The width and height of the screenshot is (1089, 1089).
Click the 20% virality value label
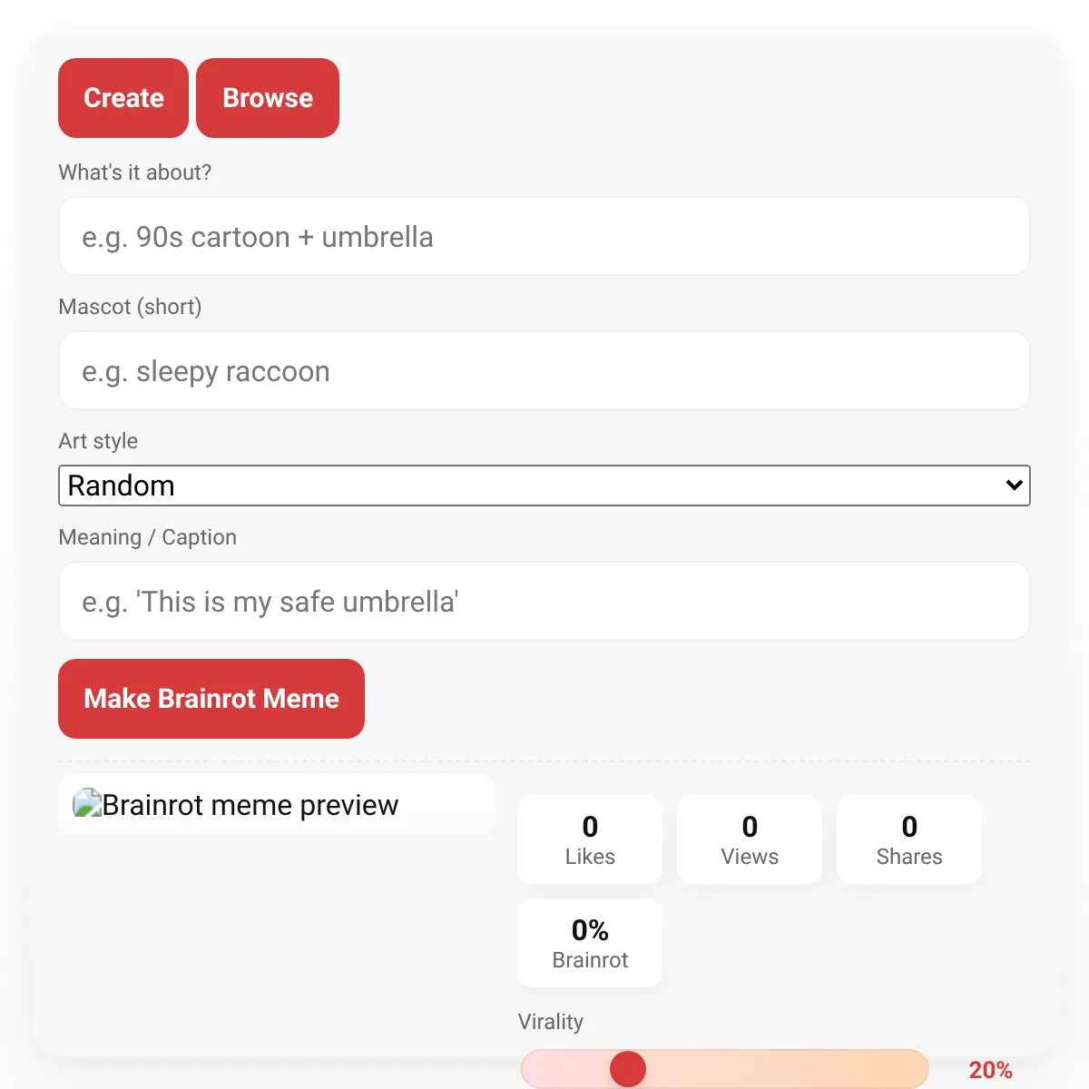990,1070
